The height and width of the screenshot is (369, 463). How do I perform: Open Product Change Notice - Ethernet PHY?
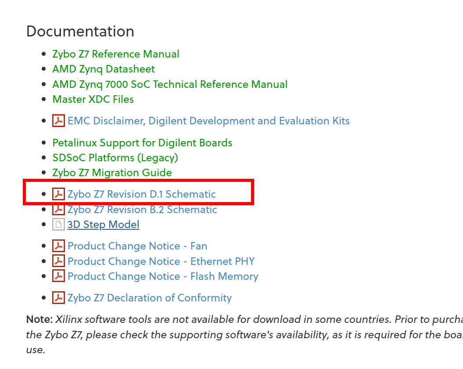click(161, 261)
